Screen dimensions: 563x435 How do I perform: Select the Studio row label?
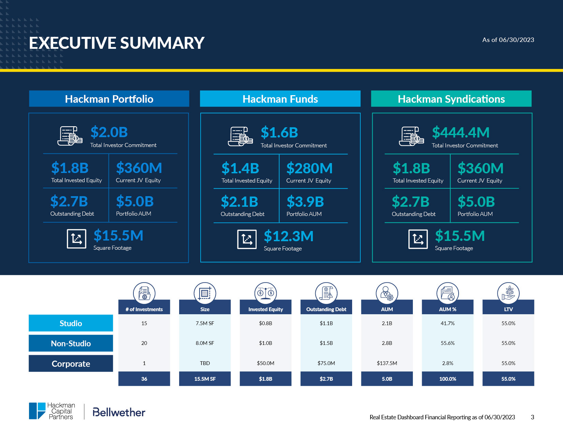71,323
